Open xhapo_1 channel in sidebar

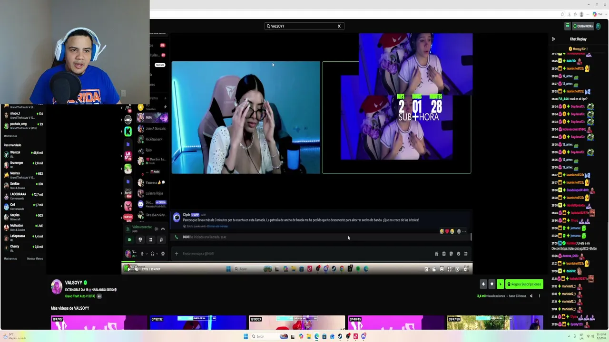(23, 115)
